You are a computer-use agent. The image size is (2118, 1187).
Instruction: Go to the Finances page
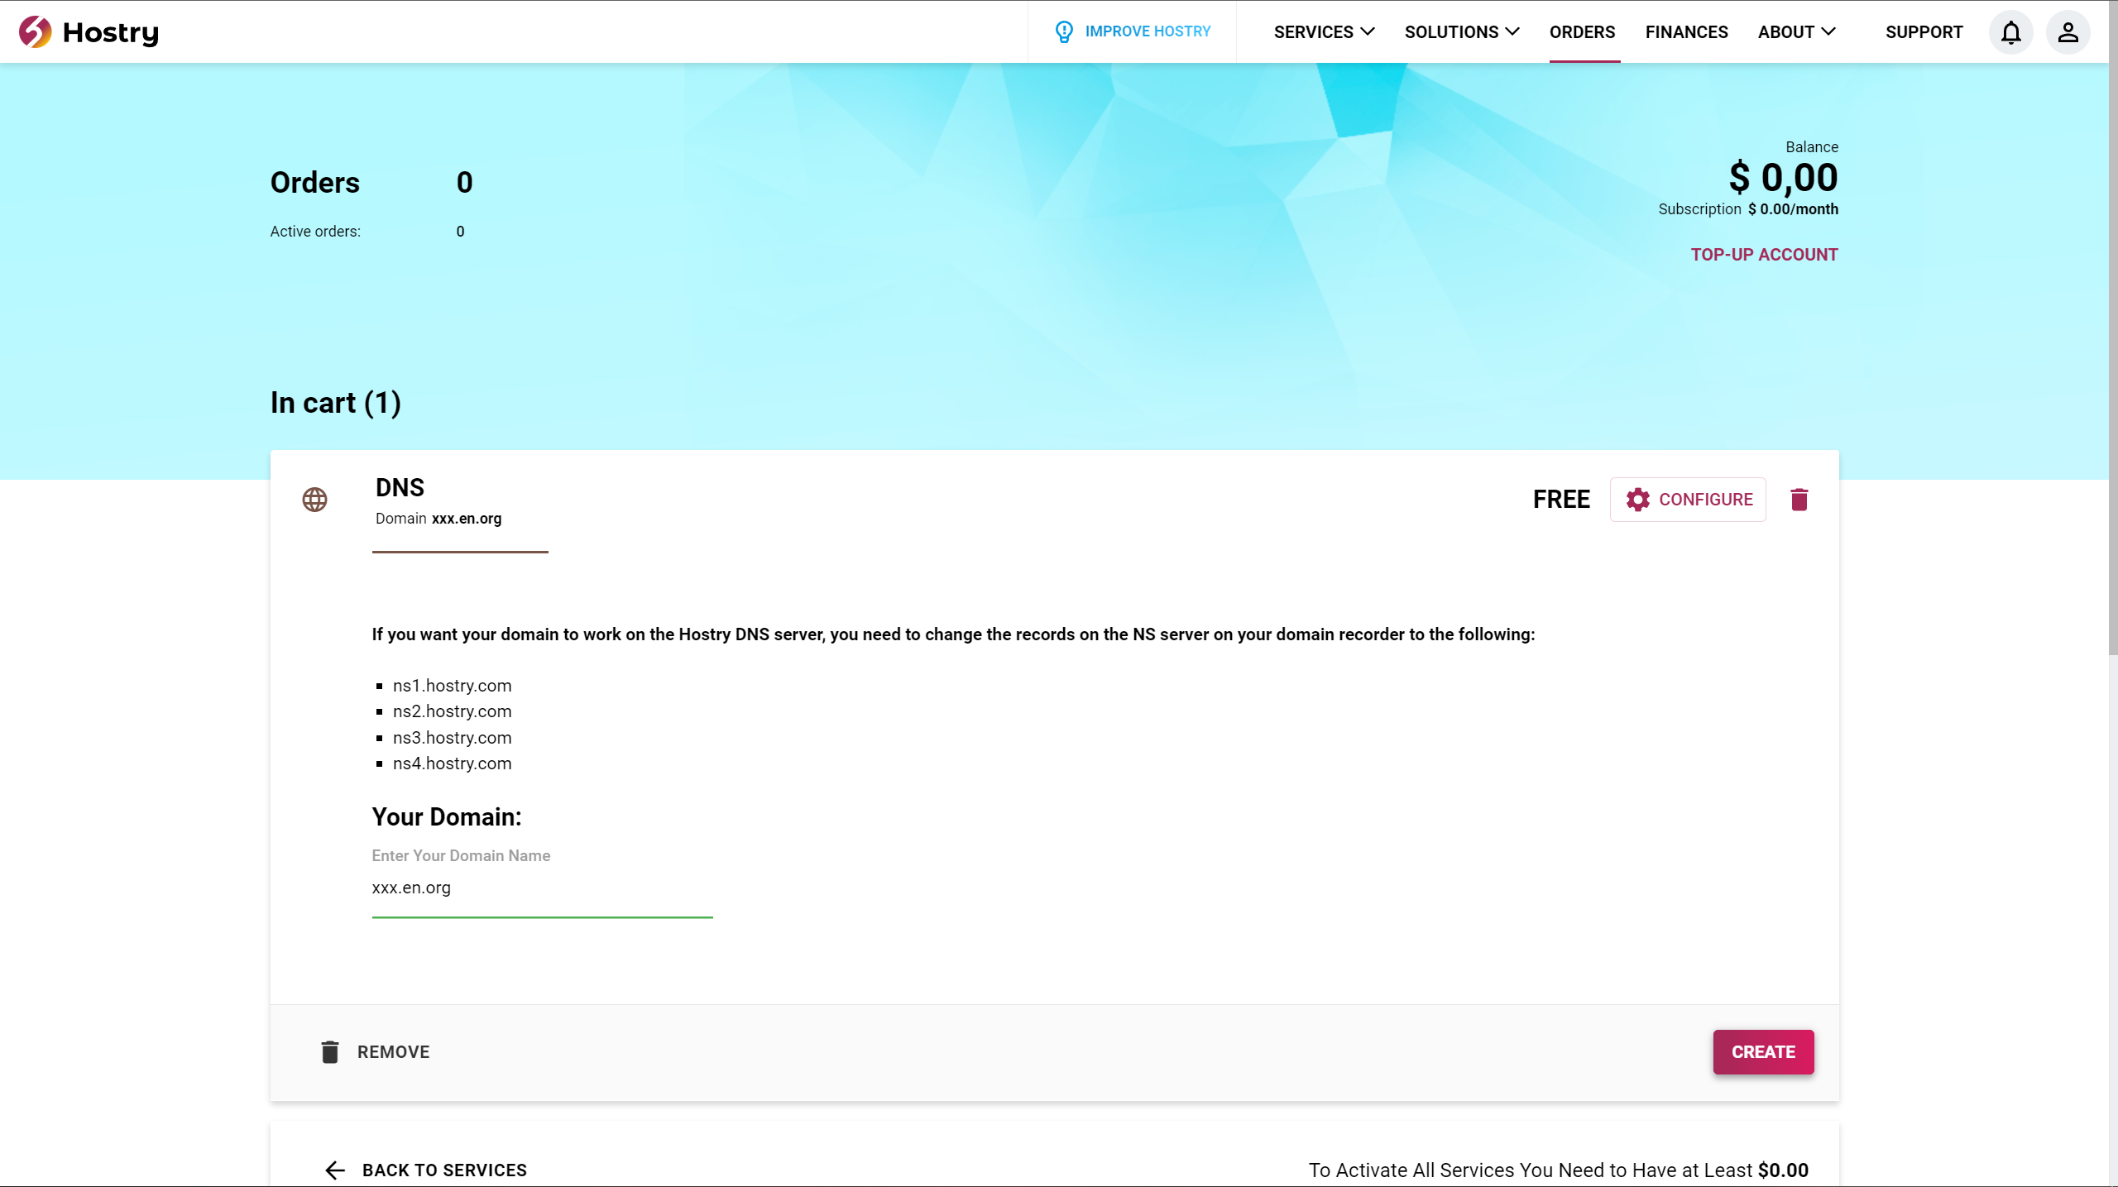pyautogui.click(x=1686, y=32)
